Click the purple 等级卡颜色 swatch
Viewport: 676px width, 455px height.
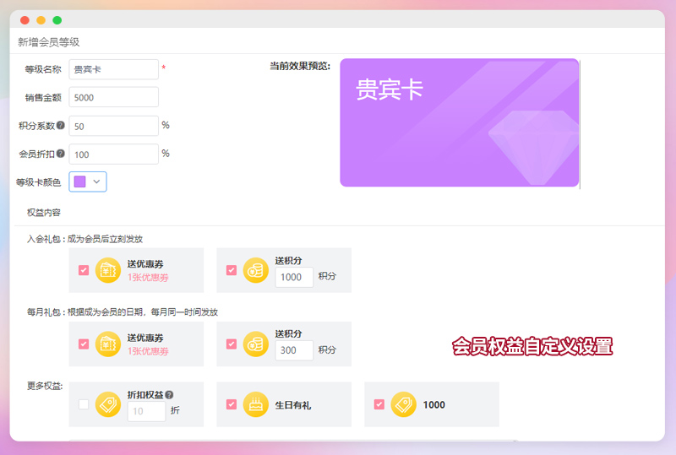(x=79, y=181)
